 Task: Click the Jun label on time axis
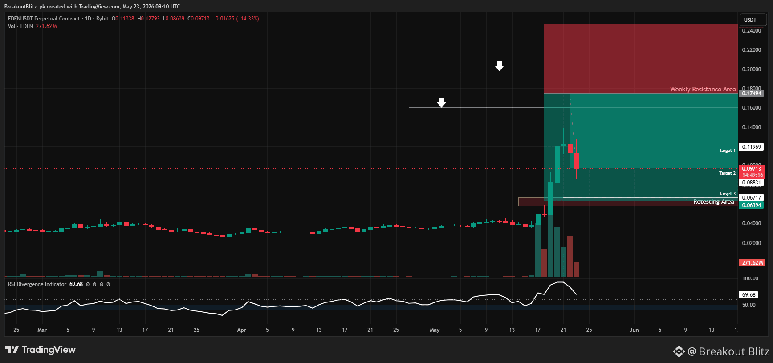(634, 330)
